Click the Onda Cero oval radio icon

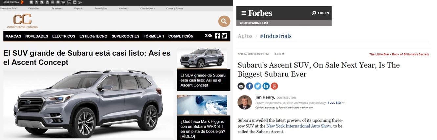[63, 2]
